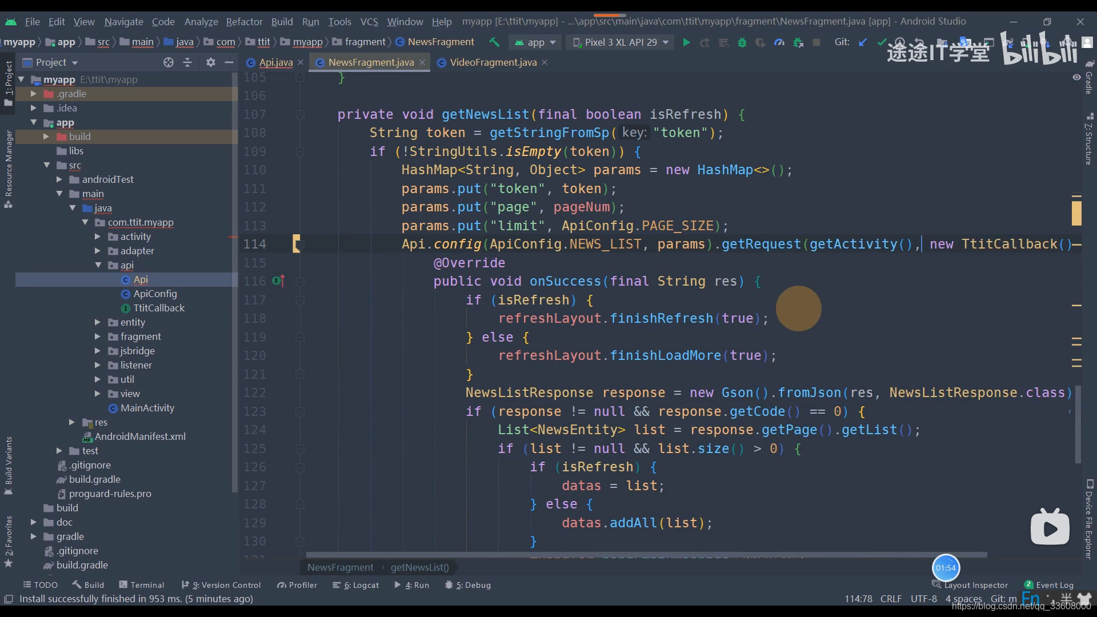The width and height of the screenshot is (1097, 617).
Task: Expand the build folder under app
Action: point(46,137)
